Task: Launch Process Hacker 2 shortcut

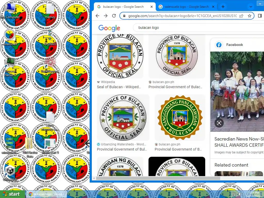Action: [x=10, y=67]
